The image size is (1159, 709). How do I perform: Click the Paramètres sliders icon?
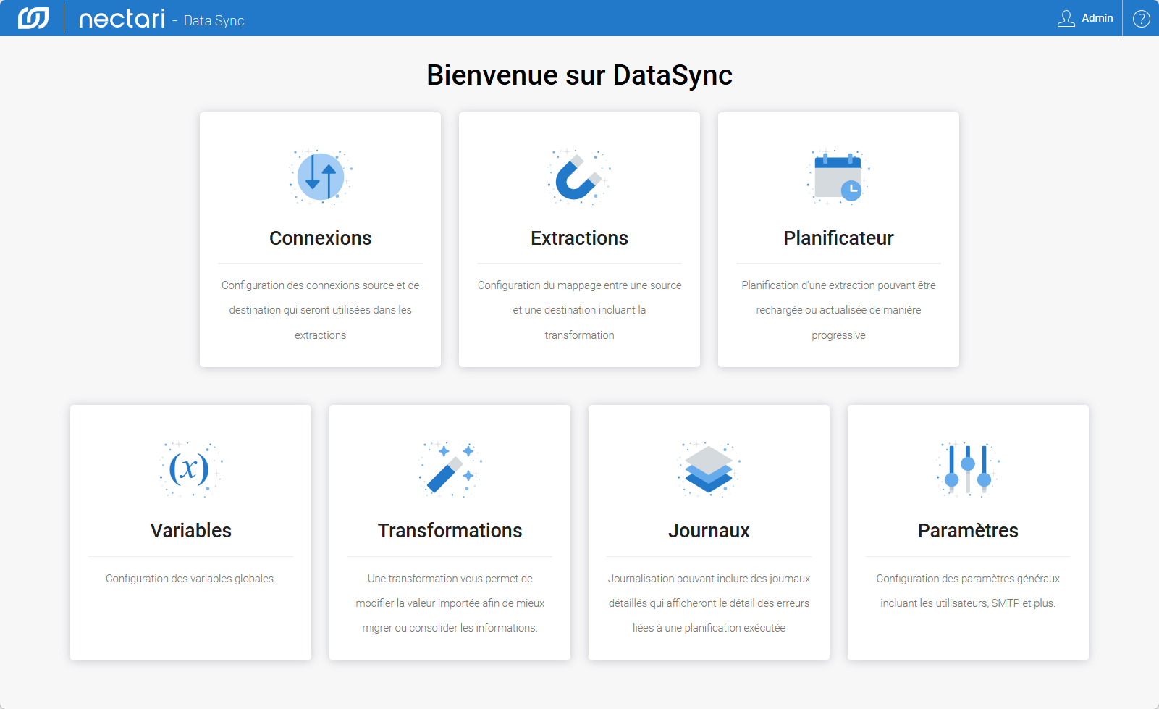(x=968, y=469)
